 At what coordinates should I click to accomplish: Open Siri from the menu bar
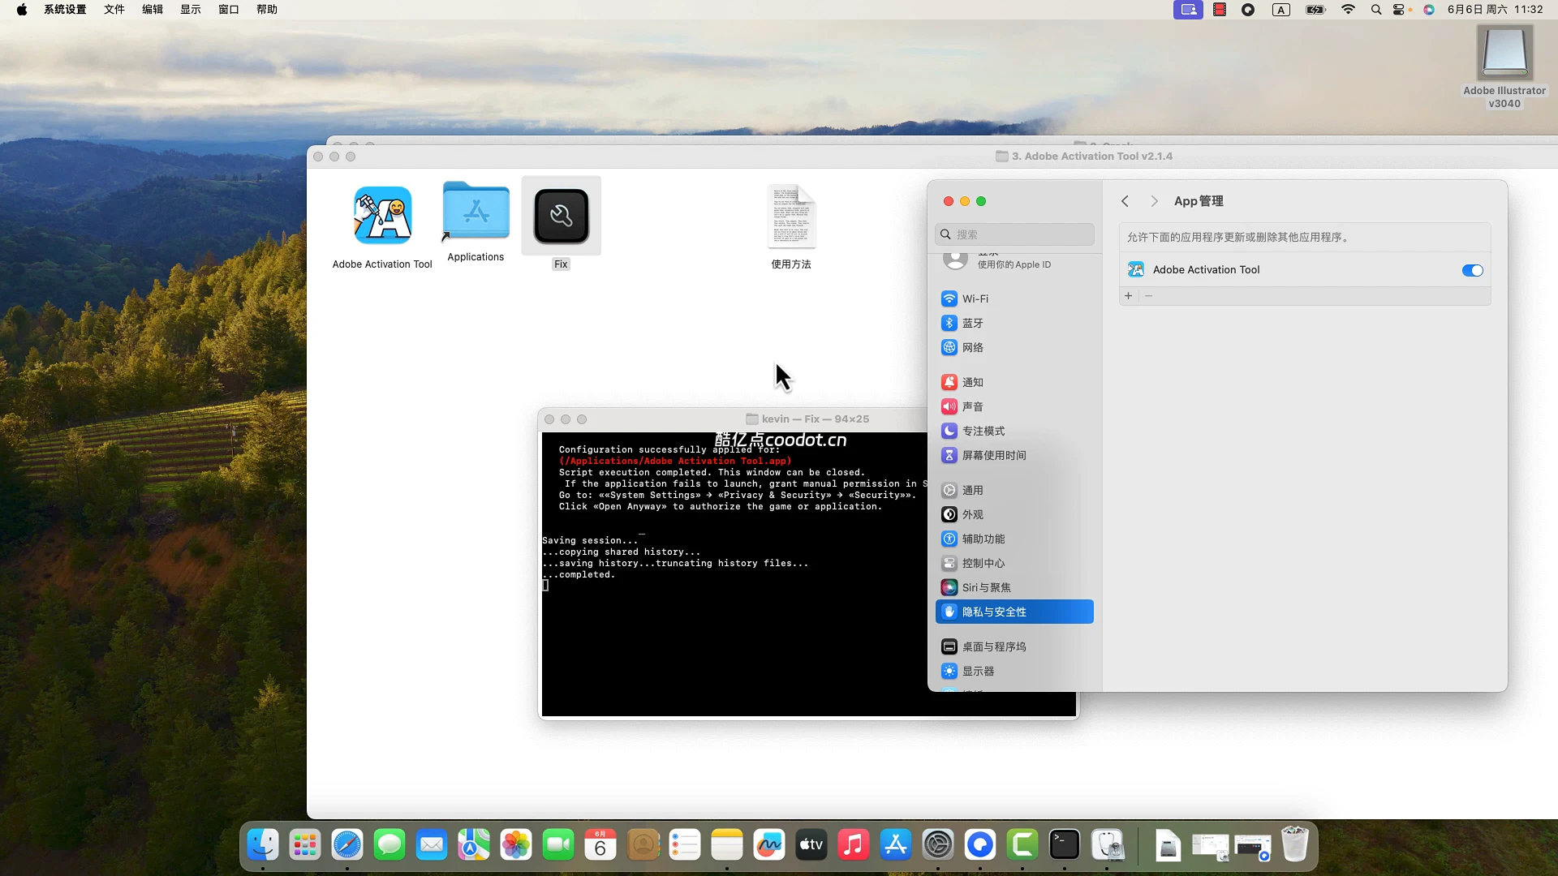(x=1429, y=10)
